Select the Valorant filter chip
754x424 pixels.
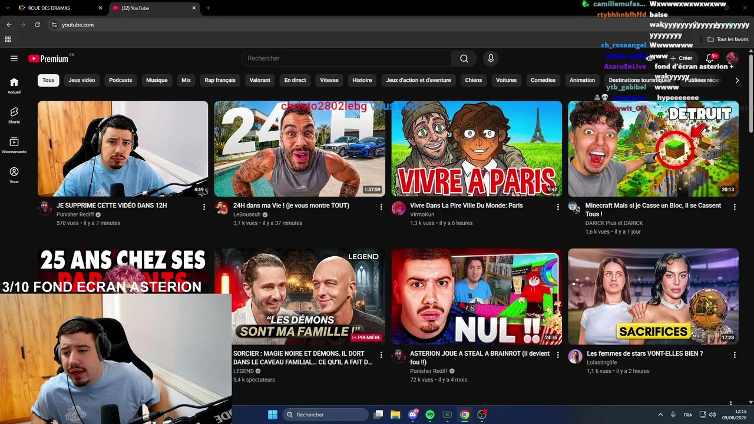260,80
